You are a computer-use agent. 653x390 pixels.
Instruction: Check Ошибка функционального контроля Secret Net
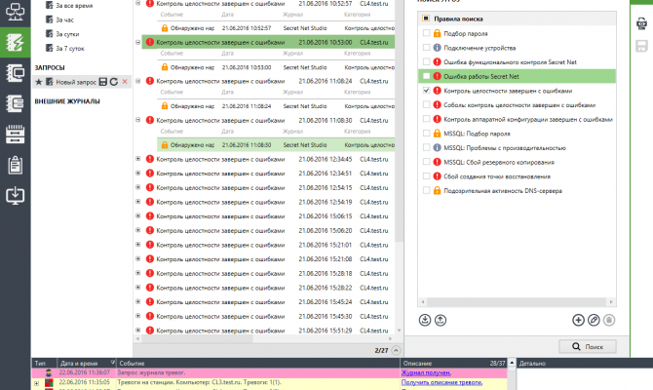point(426,61)
